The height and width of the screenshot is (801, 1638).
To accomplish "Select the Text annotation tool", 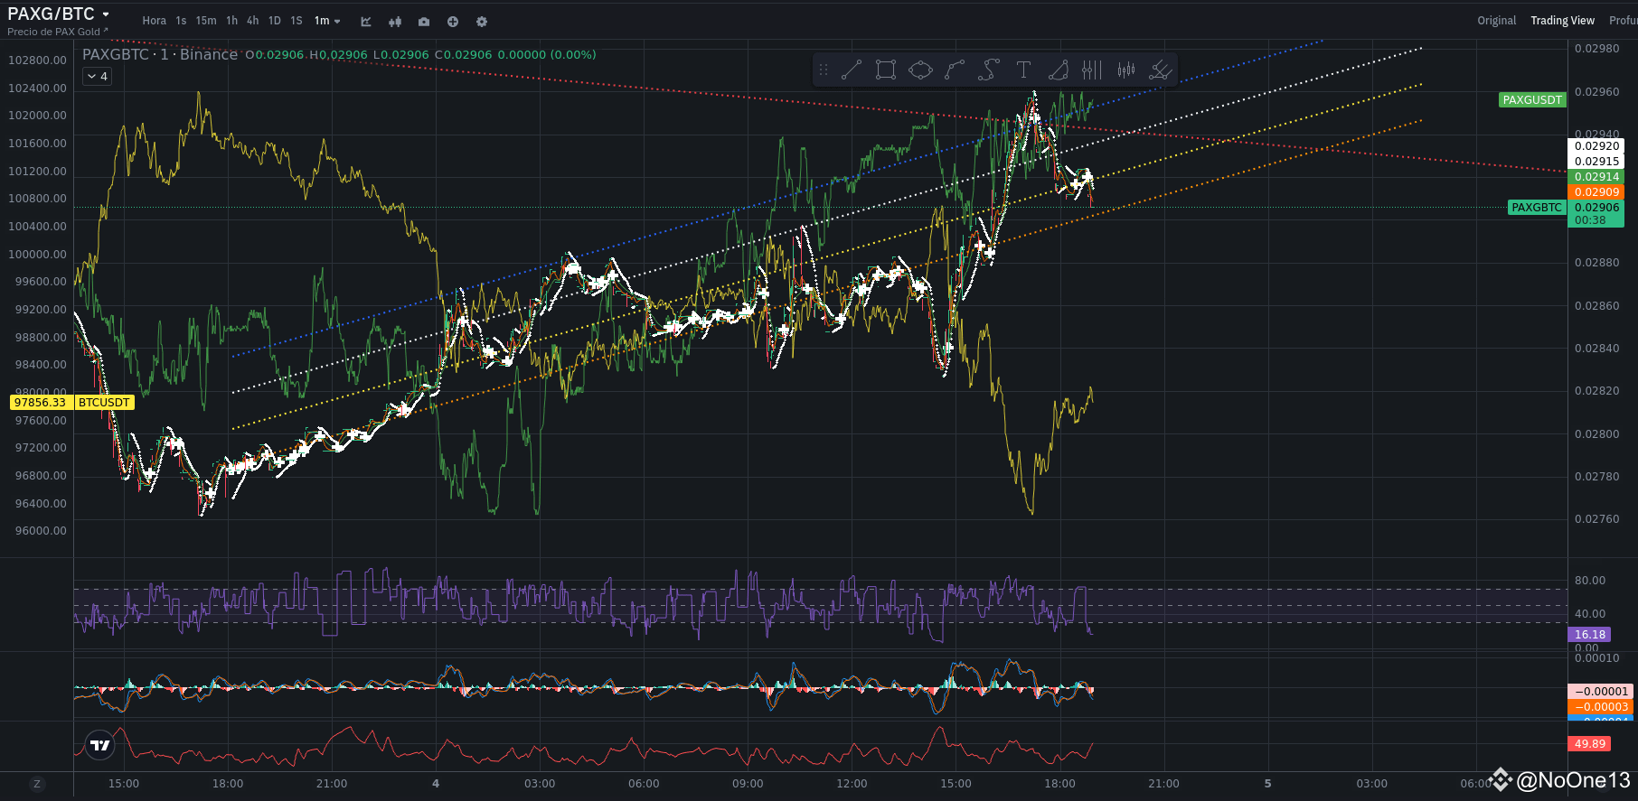I will click(1023, 70).
